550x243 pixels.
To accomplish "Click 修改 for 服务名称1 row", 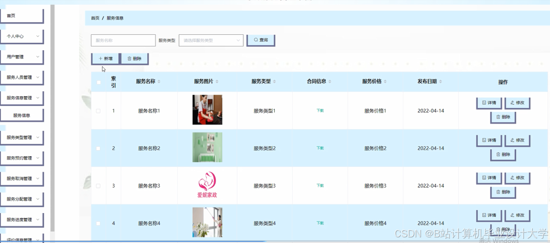I will pos(517,103).
